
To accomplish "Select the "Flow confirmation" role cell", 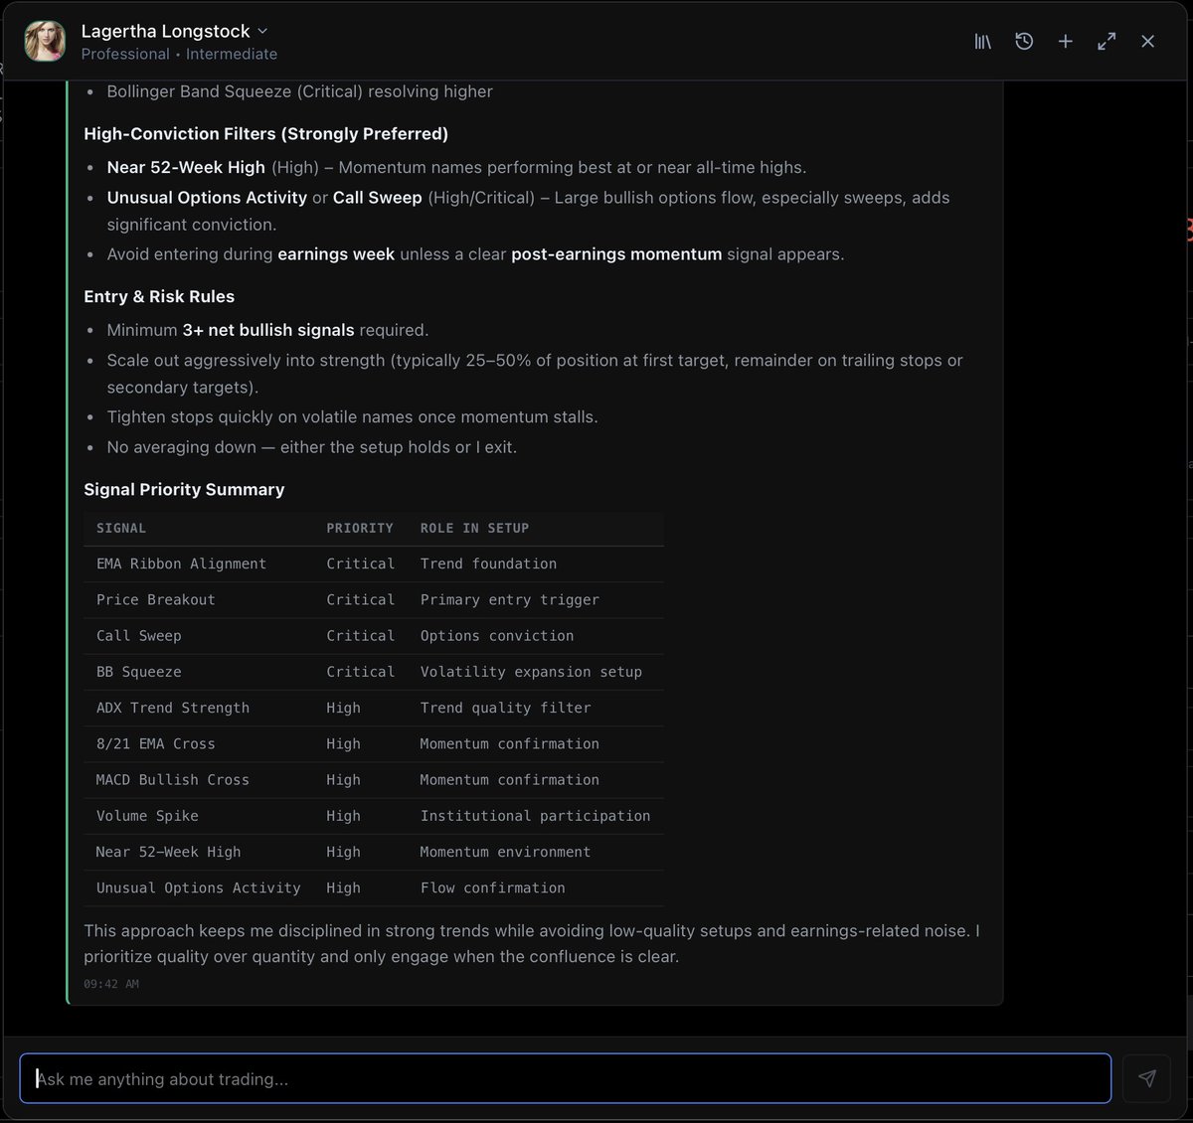I will (492, 887).
